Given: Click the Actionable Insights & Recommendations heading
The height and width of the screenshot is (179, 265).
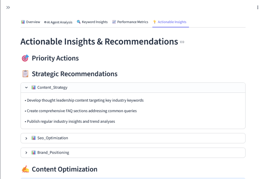Looking at the screenshot, I should pyautogui.click(x=99, y=42).
